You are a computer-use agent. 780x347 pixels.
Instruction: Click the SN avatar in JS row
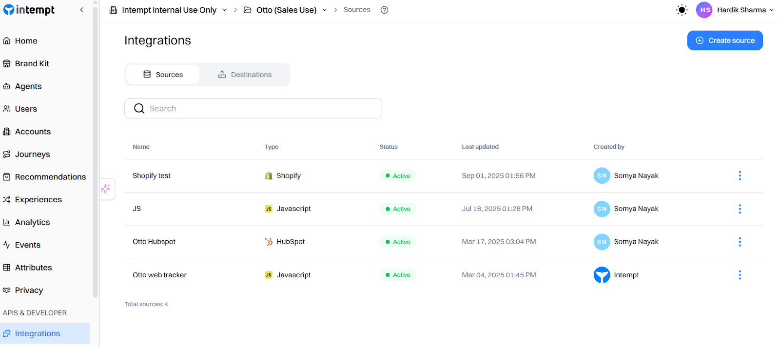click(x=602, y=209)
